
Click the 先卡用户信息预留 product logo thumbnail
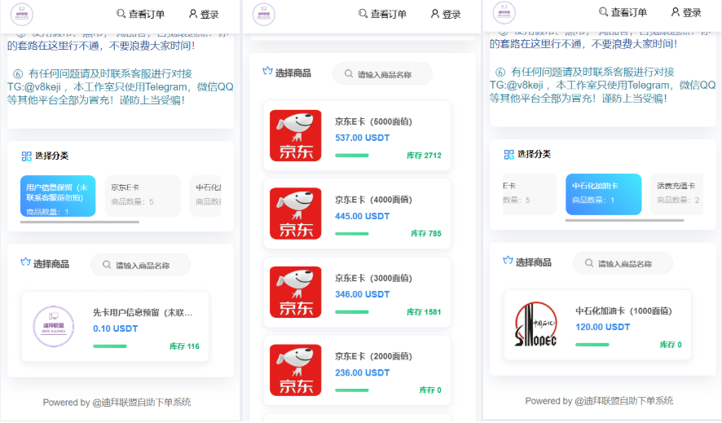[54, 326]
